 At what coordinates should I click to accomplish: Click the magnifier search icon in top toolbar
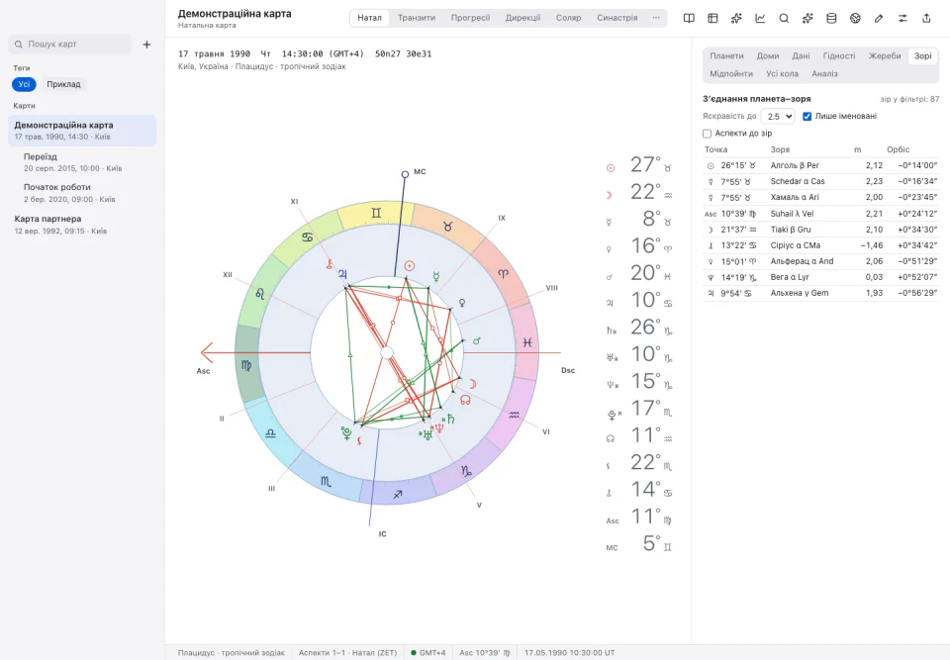point(784,18)
